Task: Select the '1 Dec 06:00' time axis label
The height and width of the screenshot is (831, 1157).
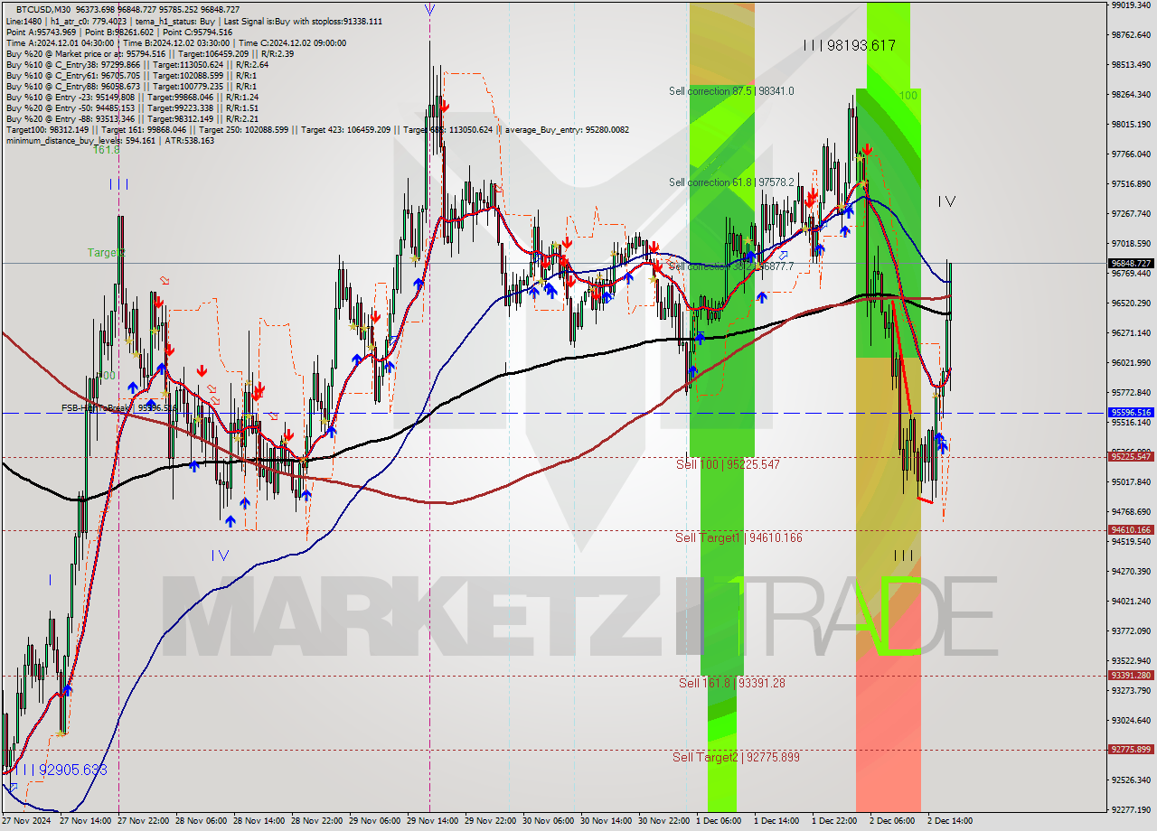Action: pos(719,821)
